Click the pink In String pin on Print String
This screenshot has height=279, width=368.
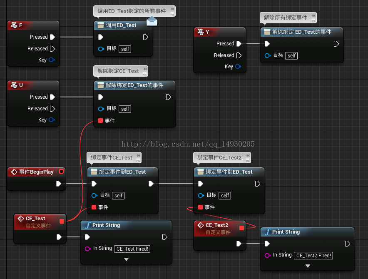(87, 248)
